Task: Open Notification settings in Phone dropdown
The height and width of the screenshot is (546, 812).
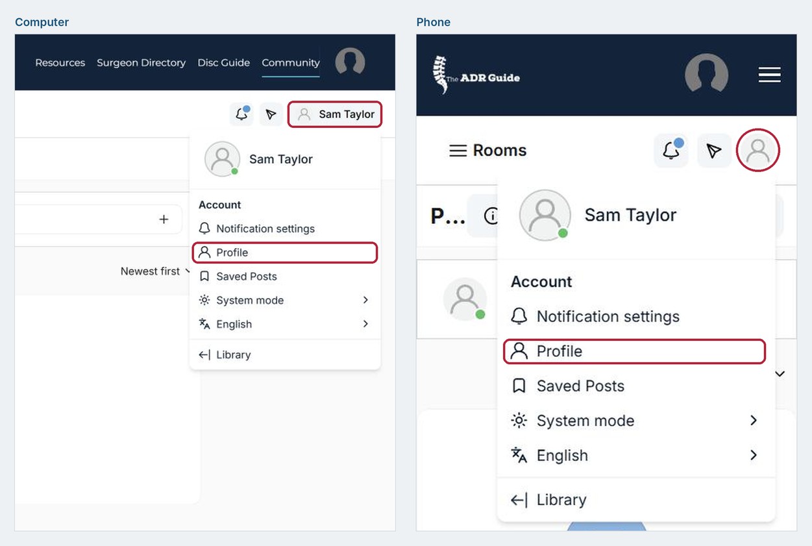Action: point(636,317)
